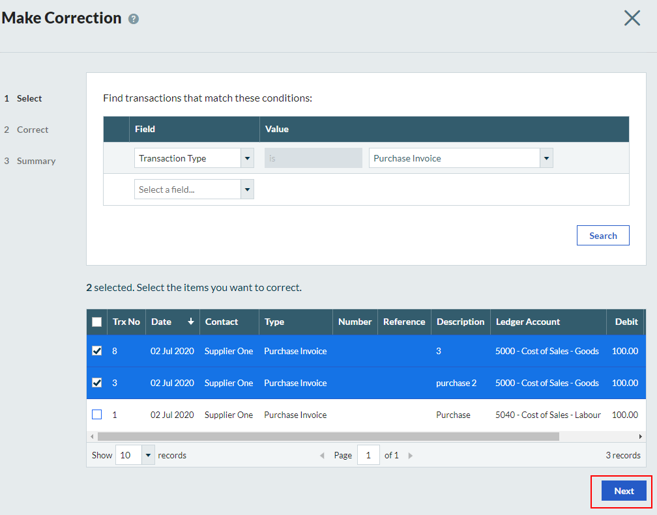Toggle the select-all header checkbox
The height and width of the screenshot is (515, 657).
(x=97, y=322)
